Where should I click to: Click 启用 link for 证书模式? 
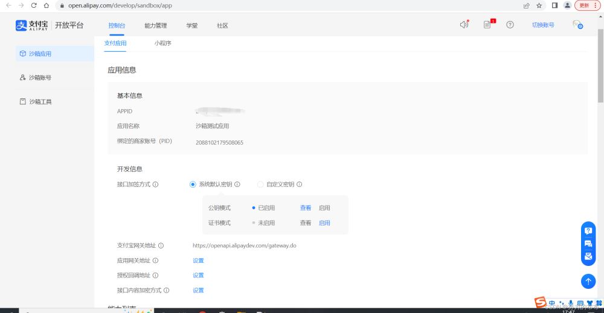tap(324, 223)
